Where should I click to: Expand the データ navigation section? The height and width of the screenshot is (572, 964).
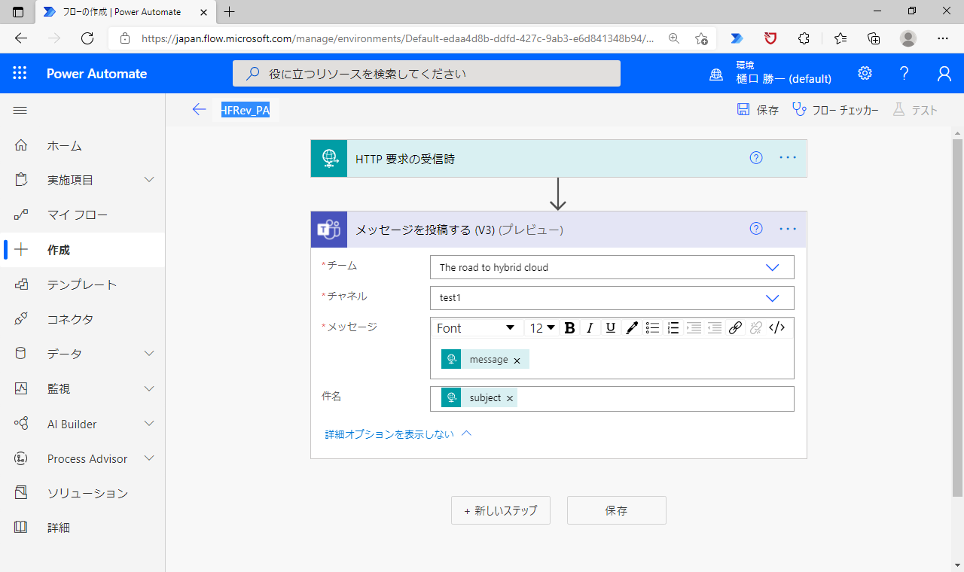[x=149, y=354]
